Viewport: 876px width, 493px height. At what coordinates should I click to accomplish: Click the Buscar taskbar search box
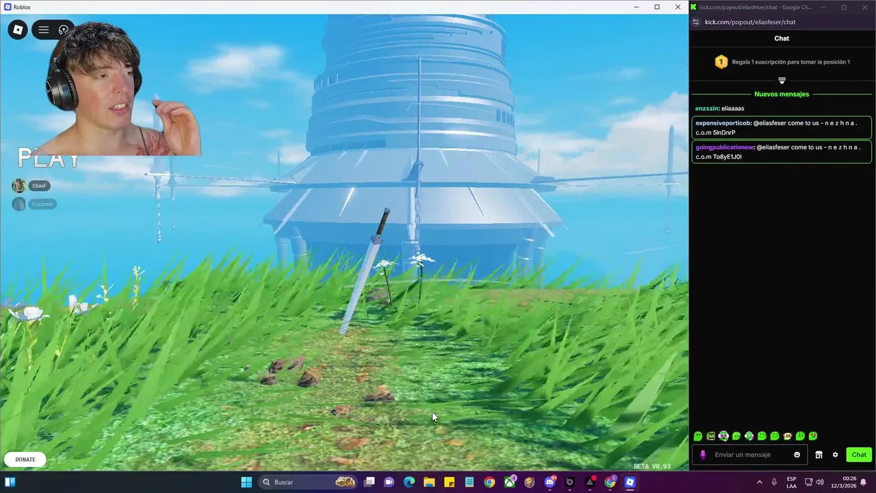coord(309,482)
